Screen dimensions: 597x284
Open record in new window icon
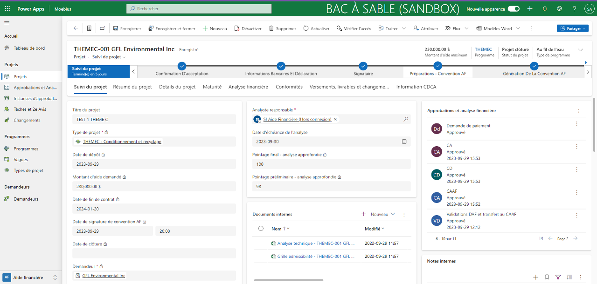click(102, 28)
